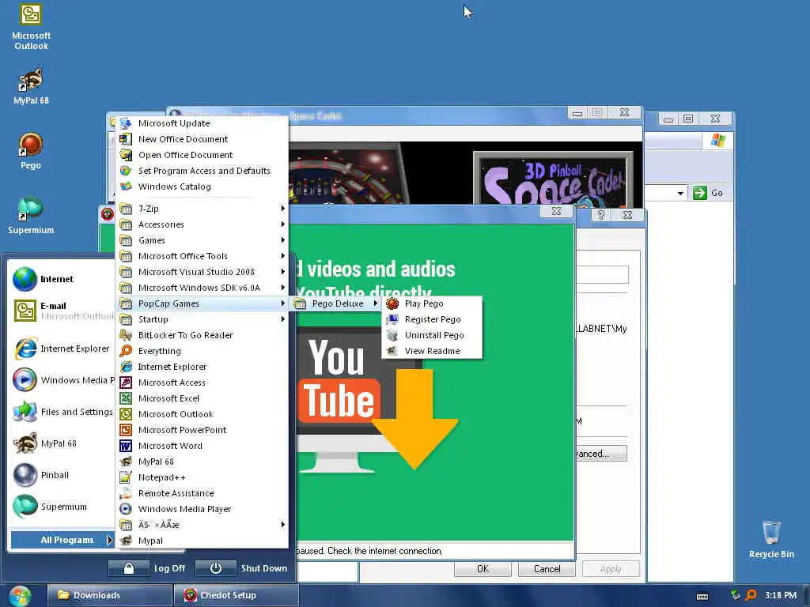
Task: Click the Internet globe icon in Start menu
Action: point(25,279)
